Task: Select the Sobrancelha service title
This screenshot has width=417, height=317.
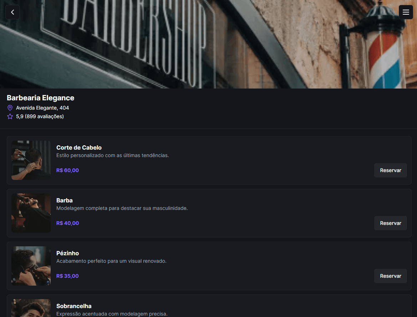Action: (74, 306)
